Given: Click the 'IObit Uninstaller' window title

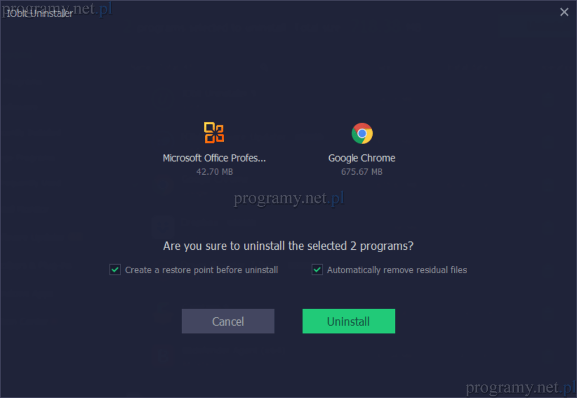Looking at the screenshot, I should click(40, 14).
